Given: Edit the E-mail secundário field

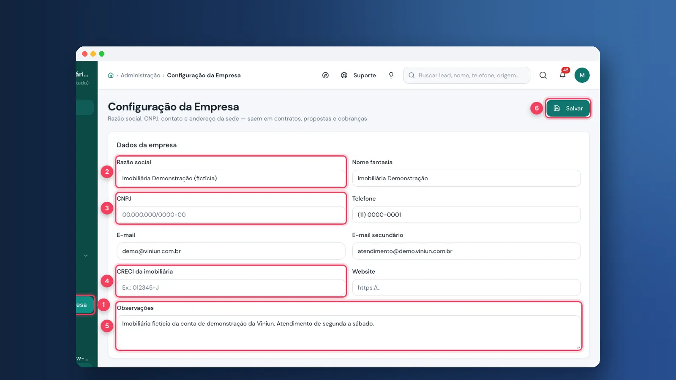Looking at the screenshot, I should pyautogui.click(x=466, y=251).
